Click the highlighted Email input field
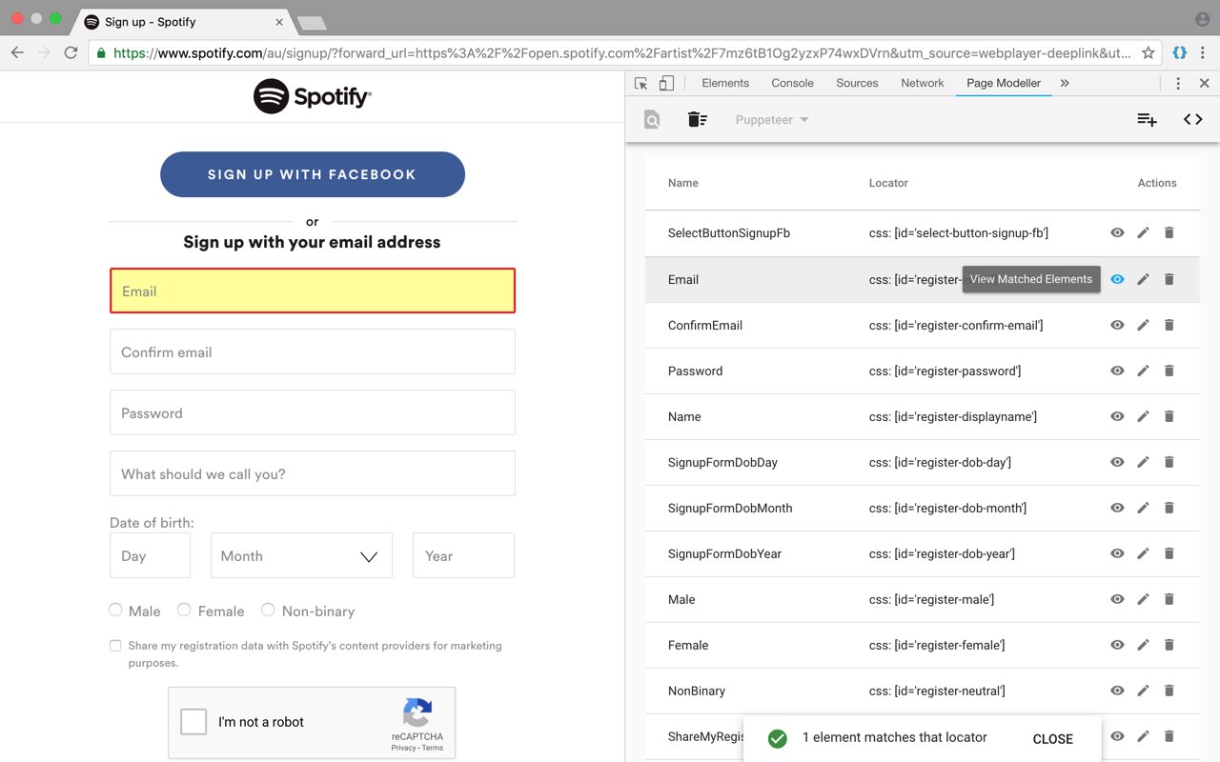The width and height of the screenshot is (1220, 762). tap(313, 291)
